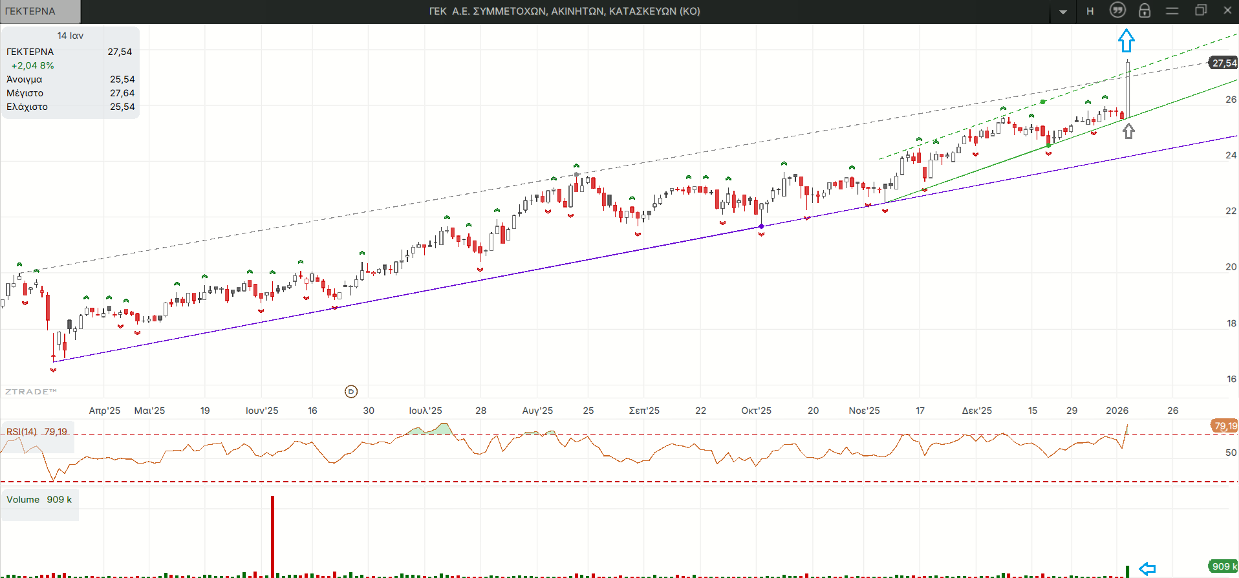Click the quotation mark icon in the title bar

coord(1117,10)
